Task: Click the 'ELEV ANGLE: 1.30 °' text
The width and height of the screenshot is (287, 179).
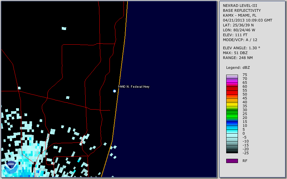Action: (242, 48)
